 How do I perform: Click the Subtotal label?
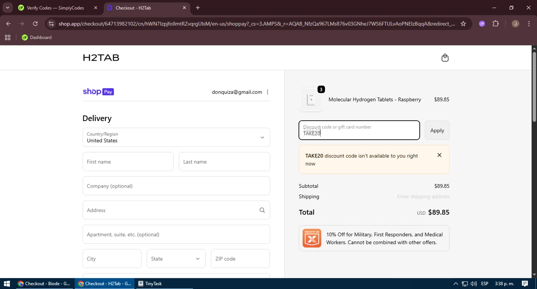pos(309,186)
